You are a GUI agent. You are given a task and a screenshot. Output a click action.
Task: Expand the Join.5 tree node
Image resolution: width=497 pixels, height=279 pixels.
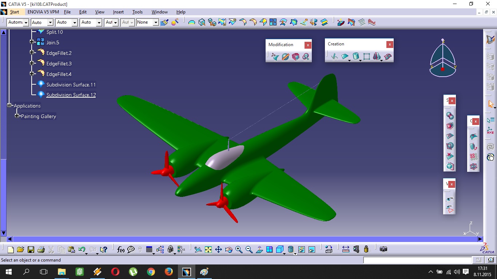click(x=32, y=43)
